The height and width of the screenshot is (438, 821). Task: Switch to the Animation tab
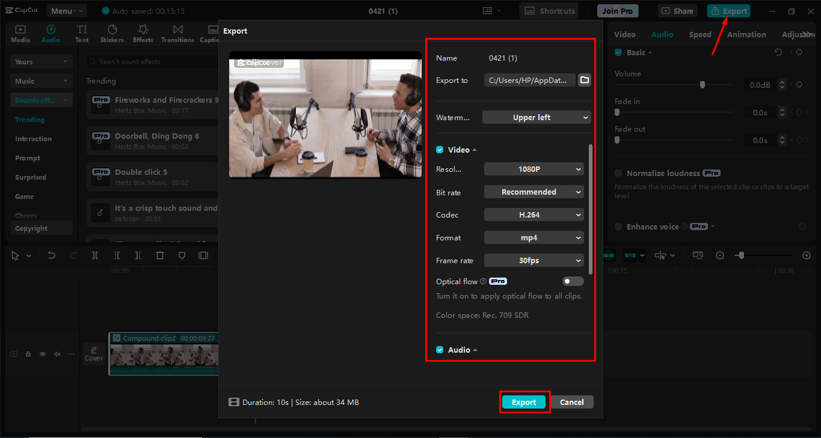pos(746,34)
